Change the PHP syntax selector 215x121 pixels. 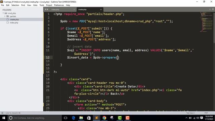click(206, 113)
